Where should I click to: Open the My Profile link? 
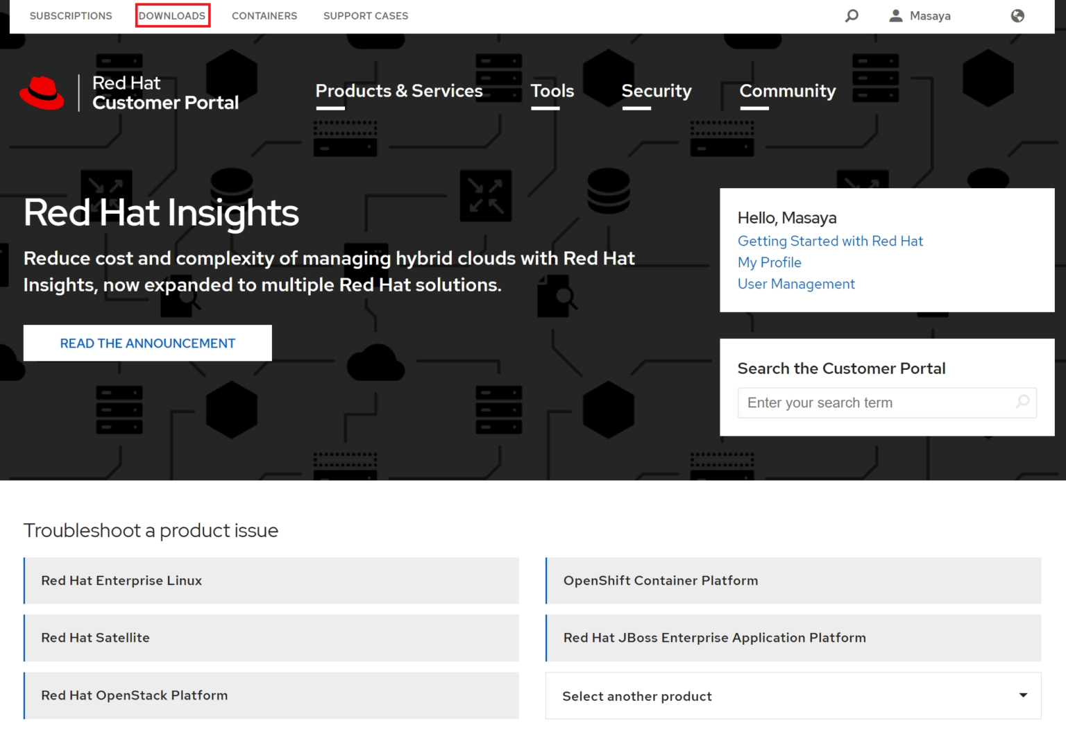pyautogui.click(x=770, y=262)
